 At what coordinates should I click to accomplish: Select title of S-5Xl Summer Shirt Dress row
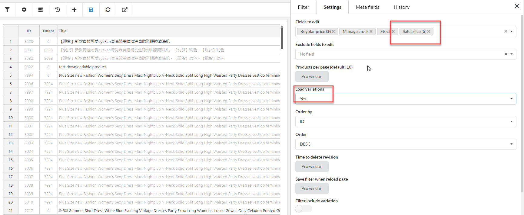[169, 210]
